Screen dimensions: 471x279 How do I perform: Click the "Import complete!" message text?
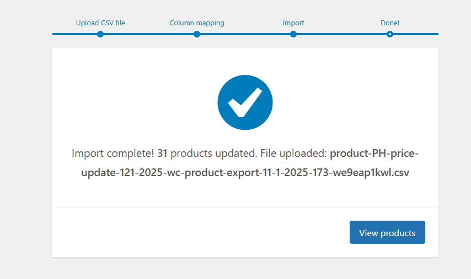(x=113, y=154)
